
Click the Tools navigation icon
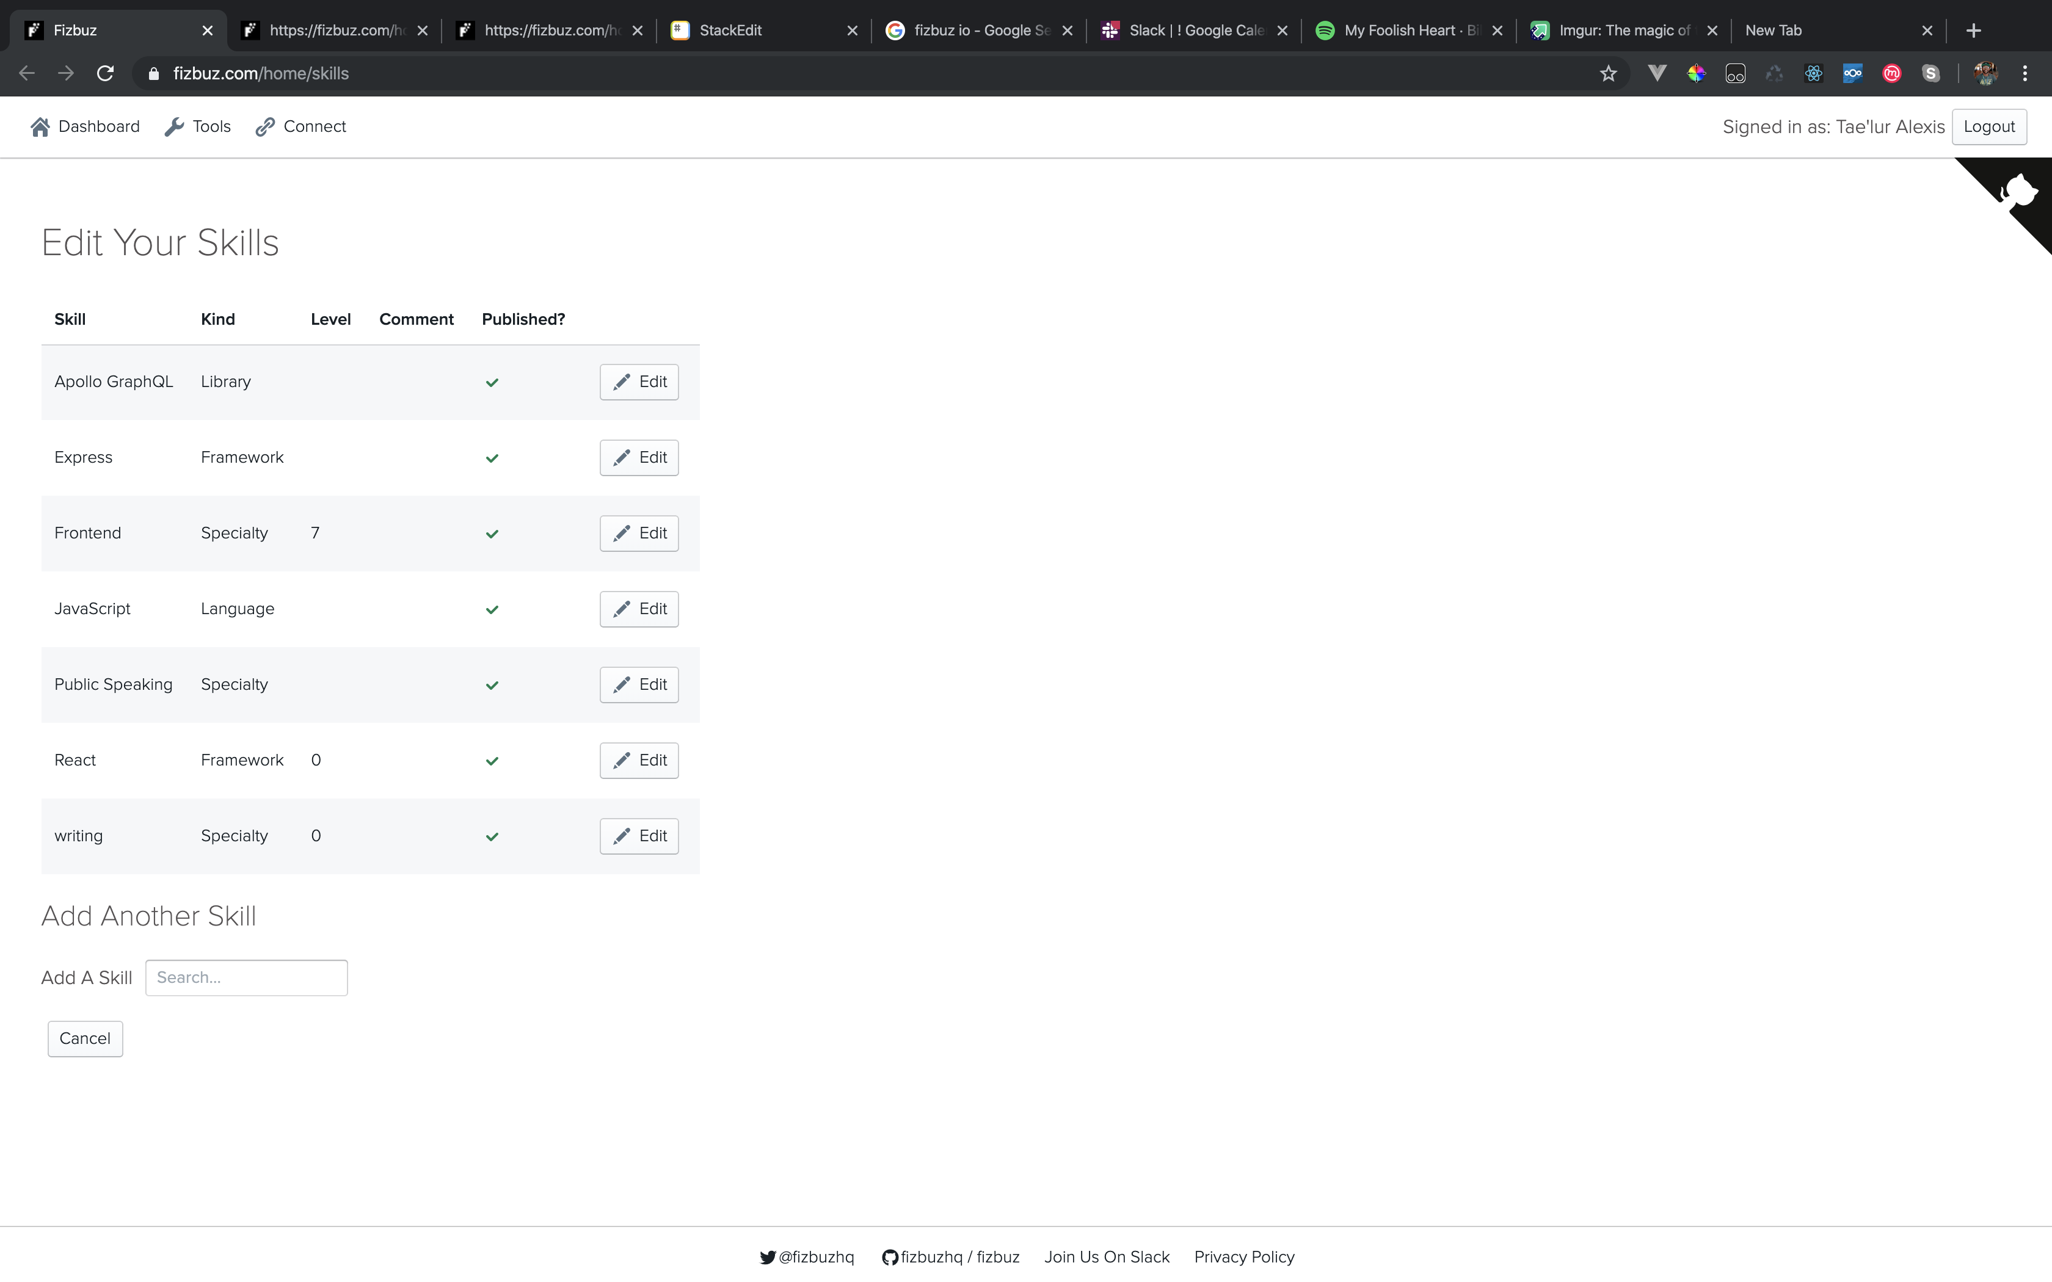[173, 127]
